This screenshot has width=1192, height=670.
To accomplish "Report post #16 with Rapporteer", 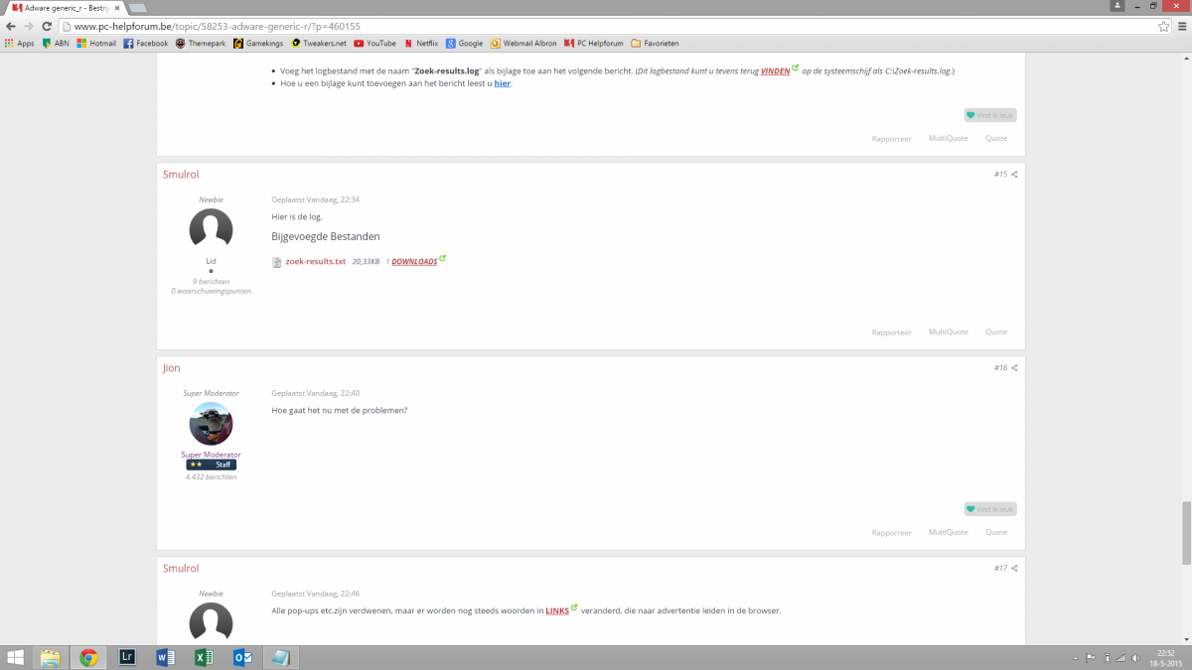I will [891, 533].
